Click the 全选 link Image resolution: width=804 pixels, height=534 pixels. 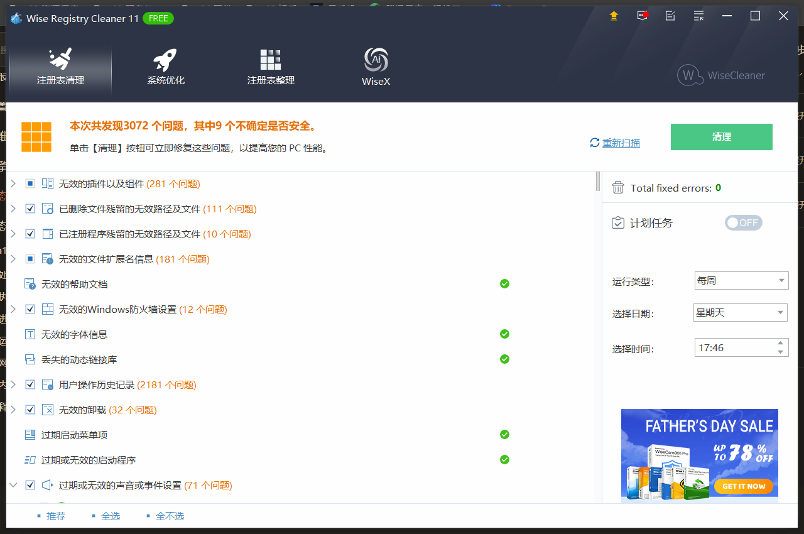pos(111,516)
